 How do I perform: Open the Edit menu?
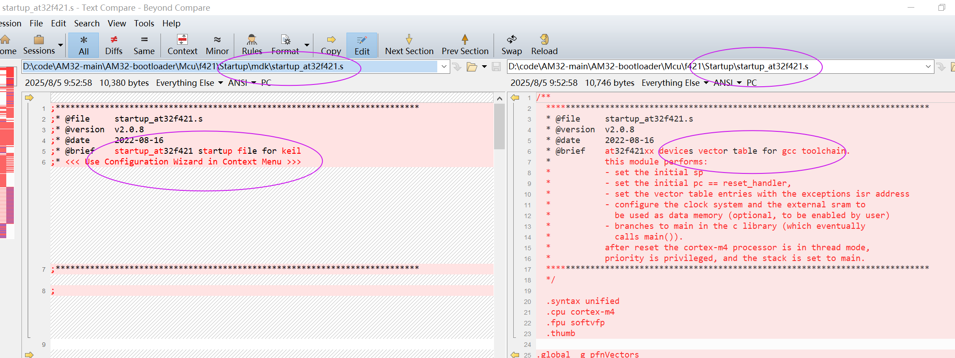coord(59,23)
